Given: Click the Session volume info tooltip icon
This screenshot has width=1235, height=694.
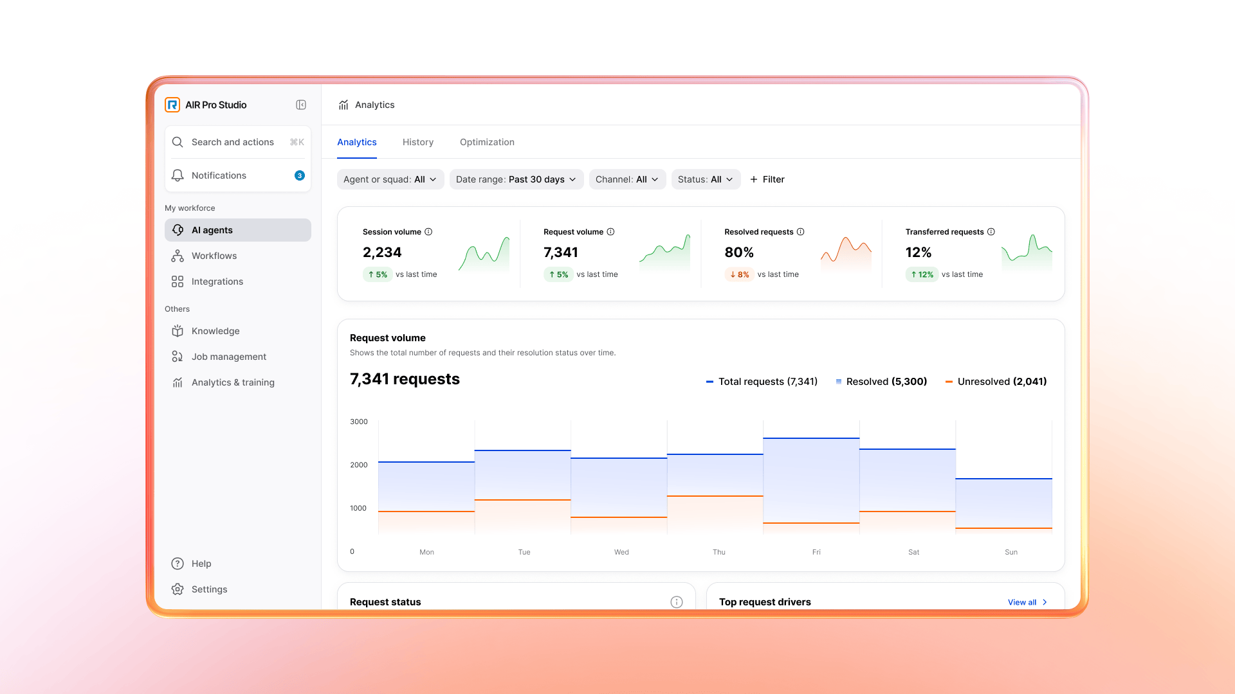Looking at the screenshot, I should point(427,231).
